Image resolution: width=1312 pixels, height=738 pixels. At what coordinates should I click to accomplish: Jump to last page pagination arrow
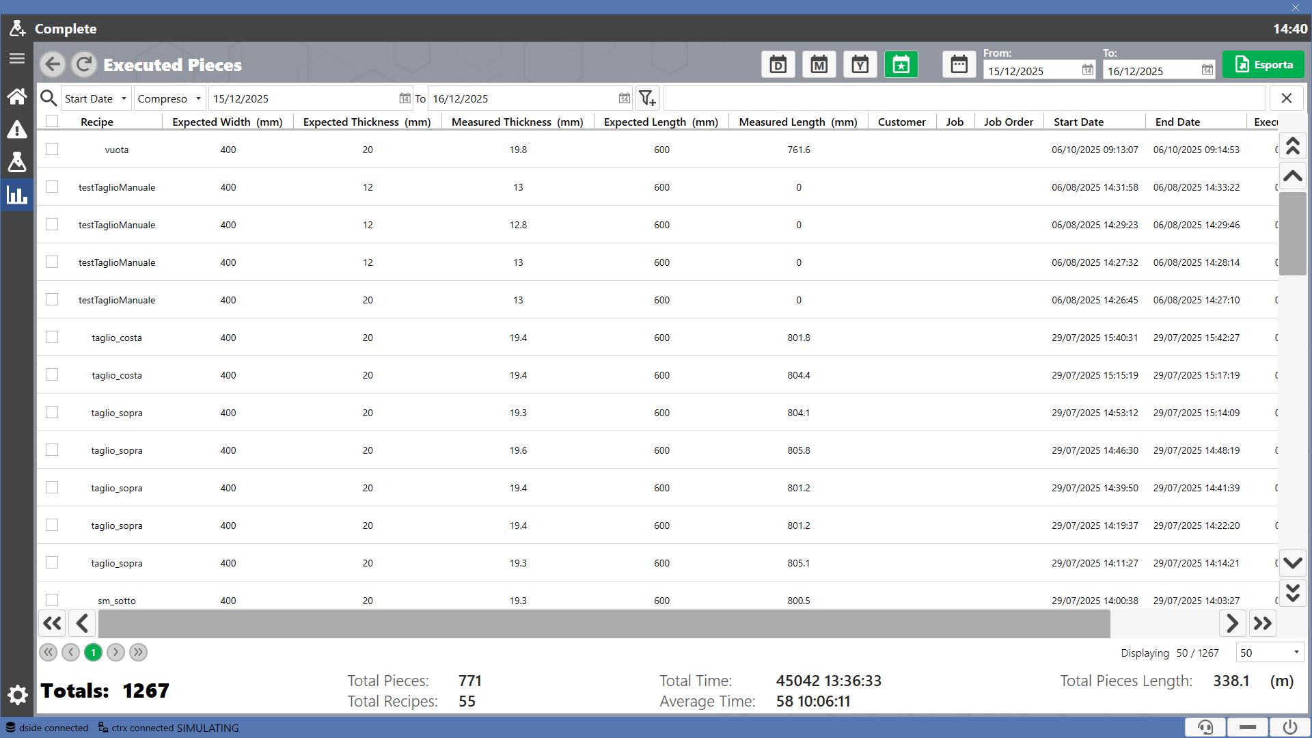138,653
